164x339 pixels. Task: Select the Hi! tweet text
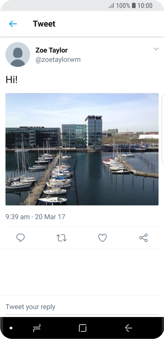11,80
